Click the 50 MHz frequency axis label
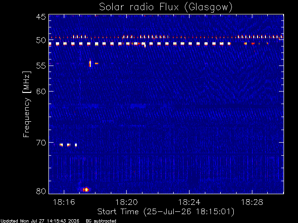Screen dimensions: 298x223 [41, 40]
